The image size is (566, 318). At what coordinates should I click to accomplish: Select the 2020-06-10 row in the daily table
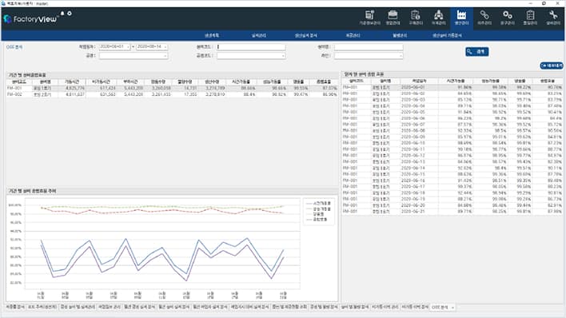(x=452, y=143)
